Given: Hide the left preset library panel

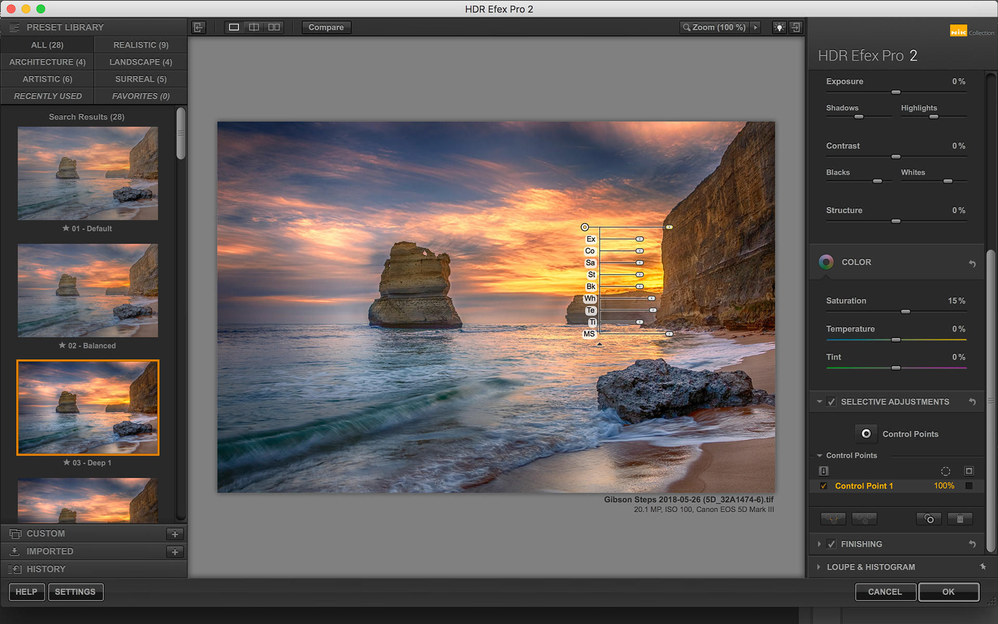Looking at the screenshot, I should click(199, 28).
